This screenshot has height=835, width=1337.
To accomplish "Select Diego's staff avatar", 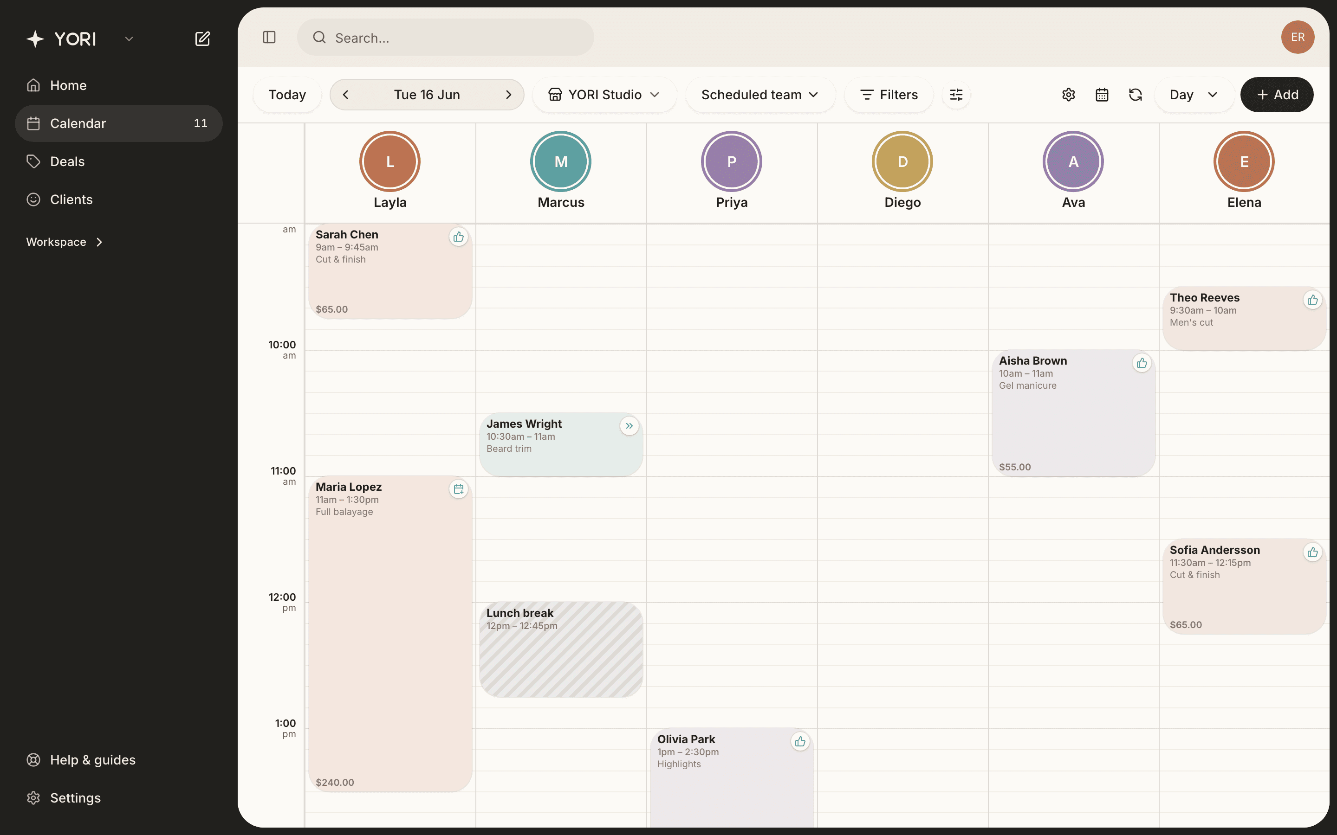I will click(902, 161).
